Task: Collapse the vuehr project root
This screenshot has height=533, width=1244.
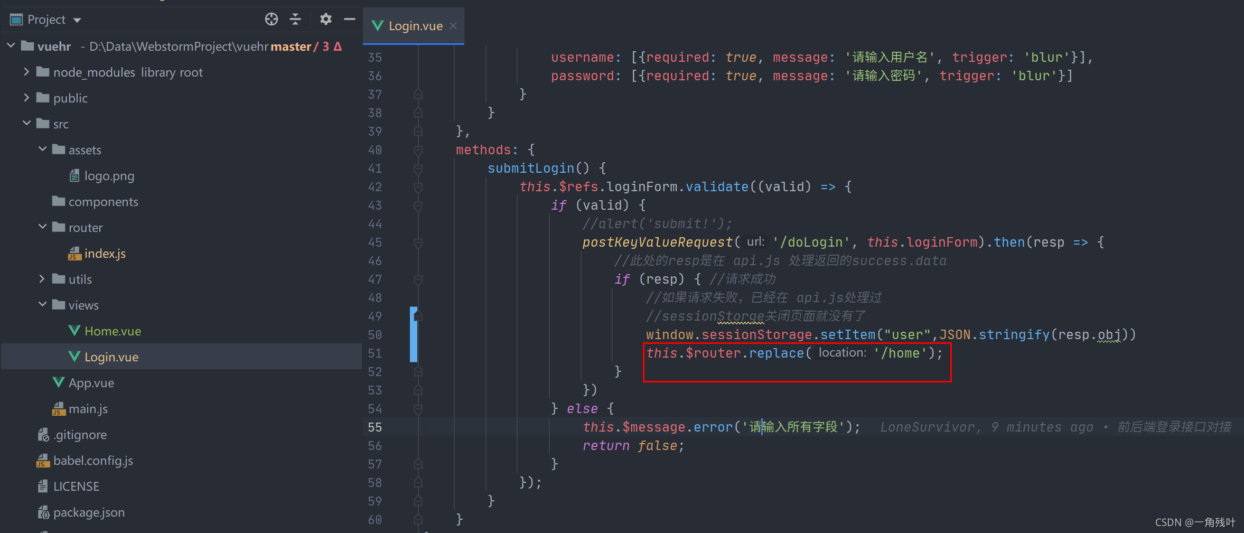Action: (11, 46)
